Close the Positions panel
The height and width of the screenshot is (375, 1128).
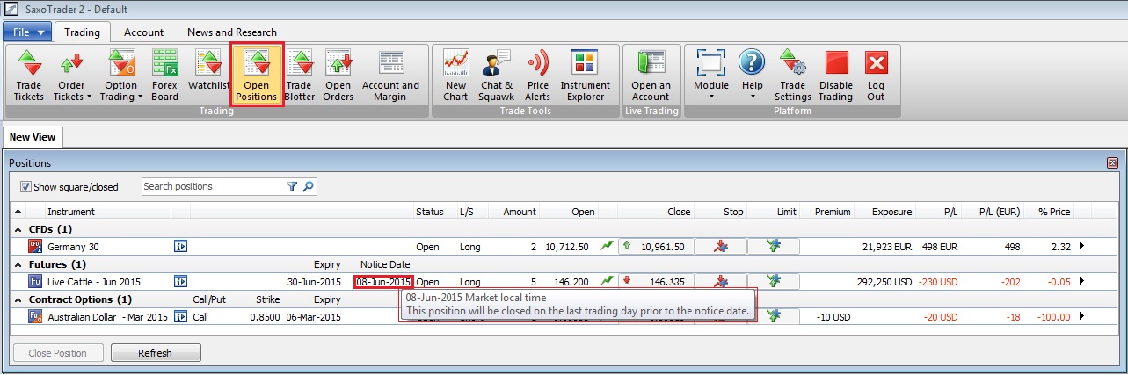(1112, 163)
